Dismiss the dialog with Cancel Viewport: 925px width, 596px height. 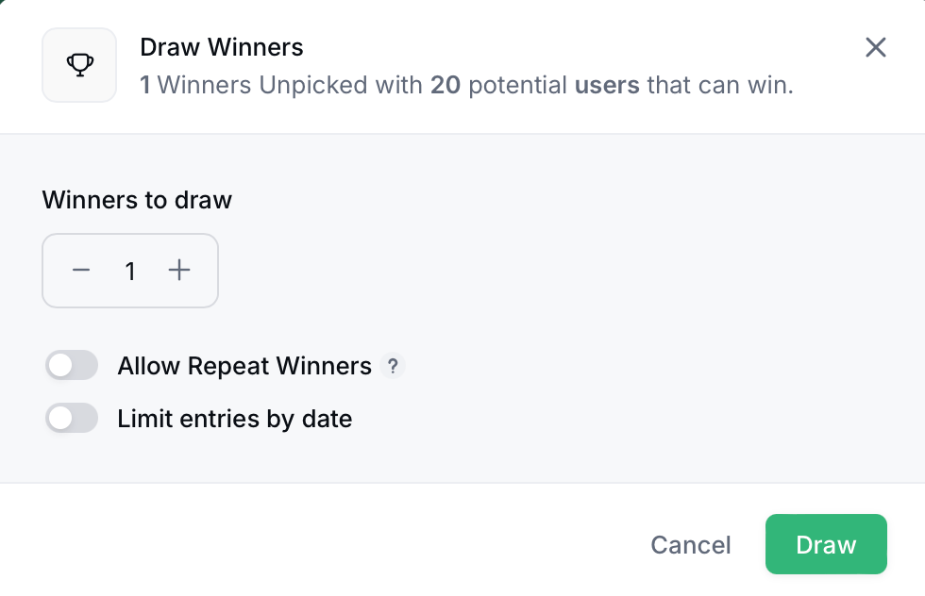tap(690, 544)
